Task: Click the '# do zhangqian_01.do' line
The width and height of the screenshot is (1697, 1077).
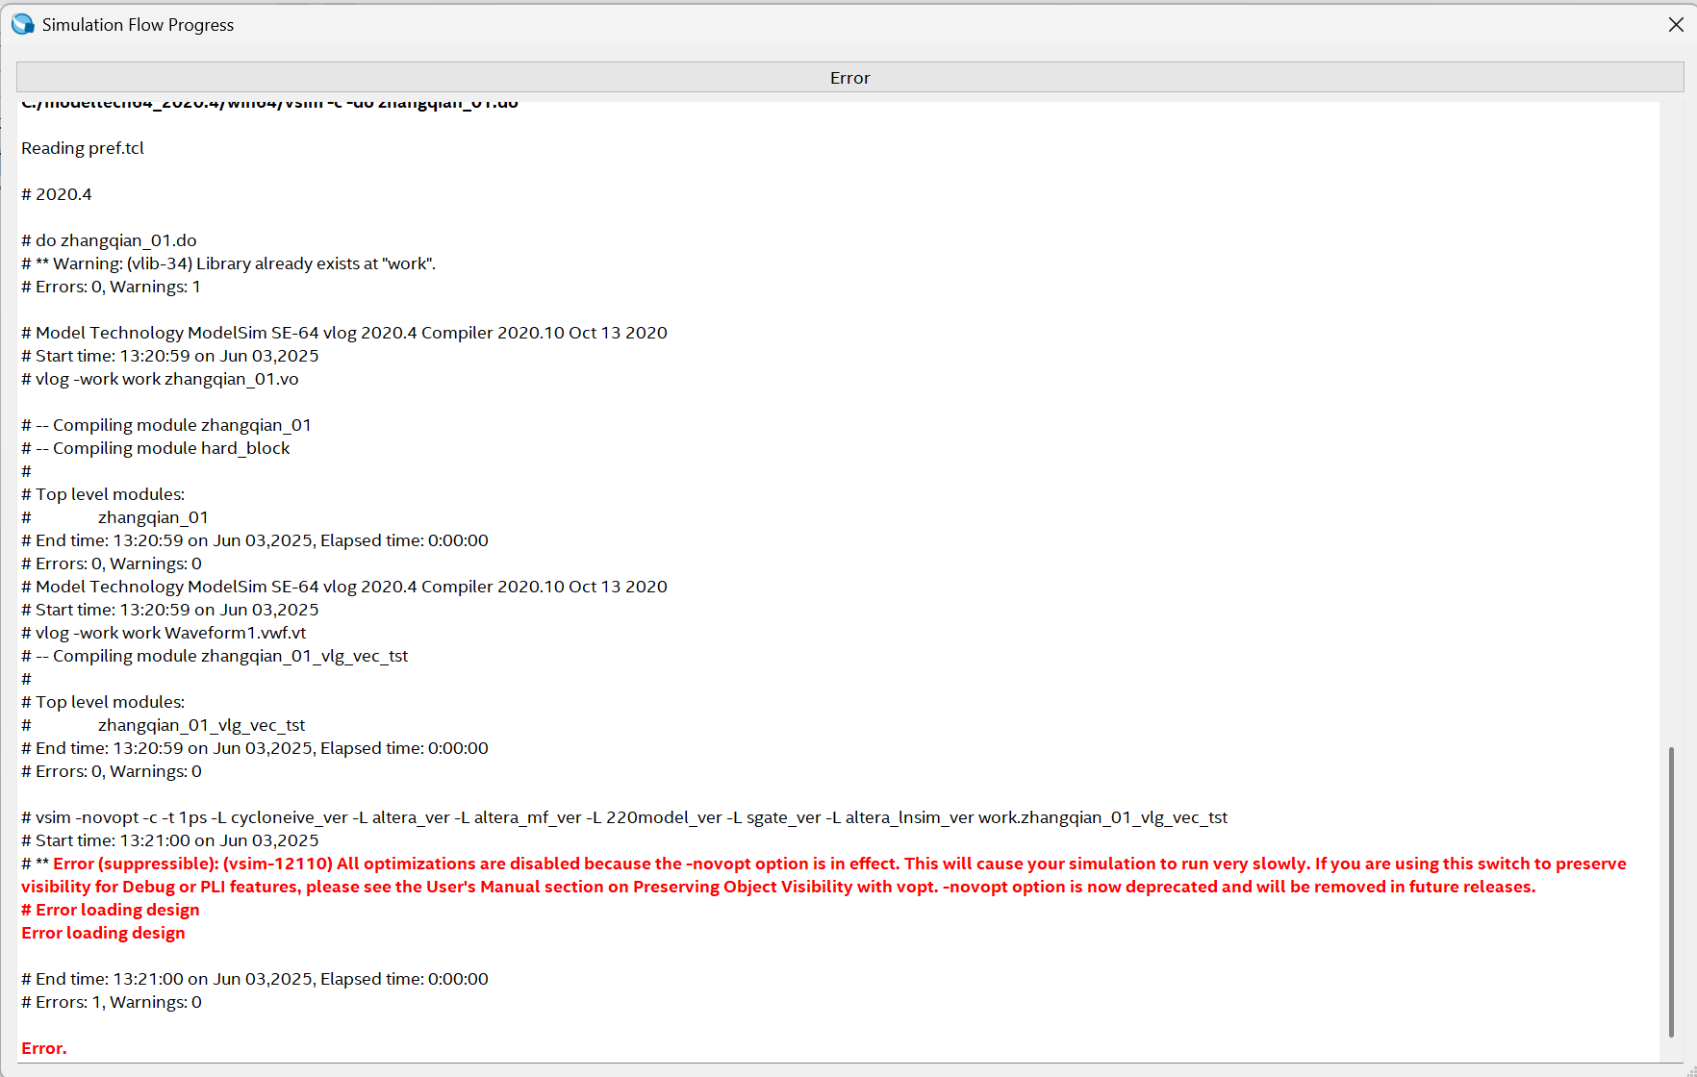Action: (x=109, y=240)
